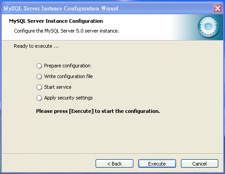Click the 'Prepare configuration' label
The image size is (225, 174).
point(67,66)
